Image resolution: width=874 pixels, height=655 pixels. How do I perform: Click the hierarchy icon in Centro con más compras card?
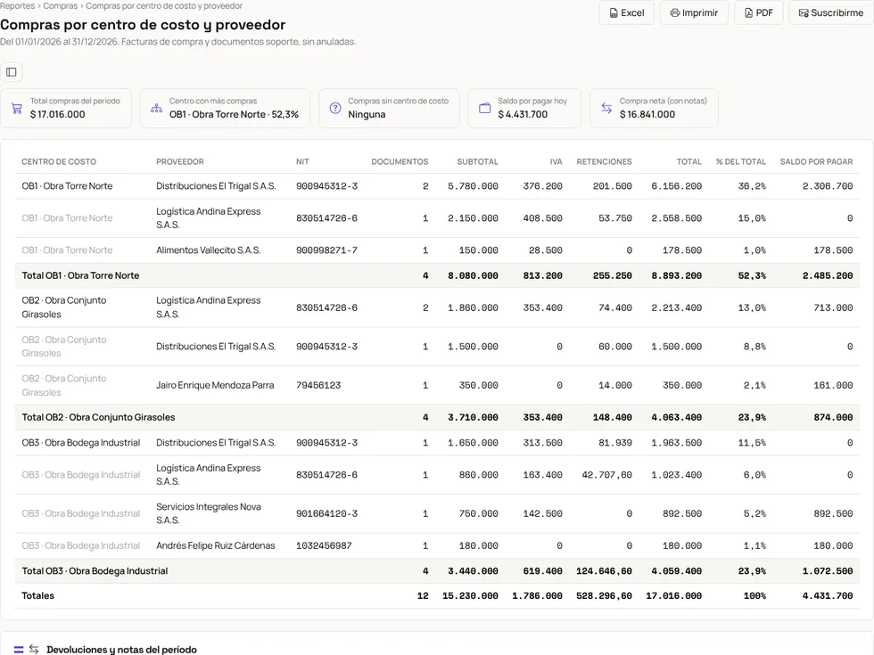[x=157, y=108]
